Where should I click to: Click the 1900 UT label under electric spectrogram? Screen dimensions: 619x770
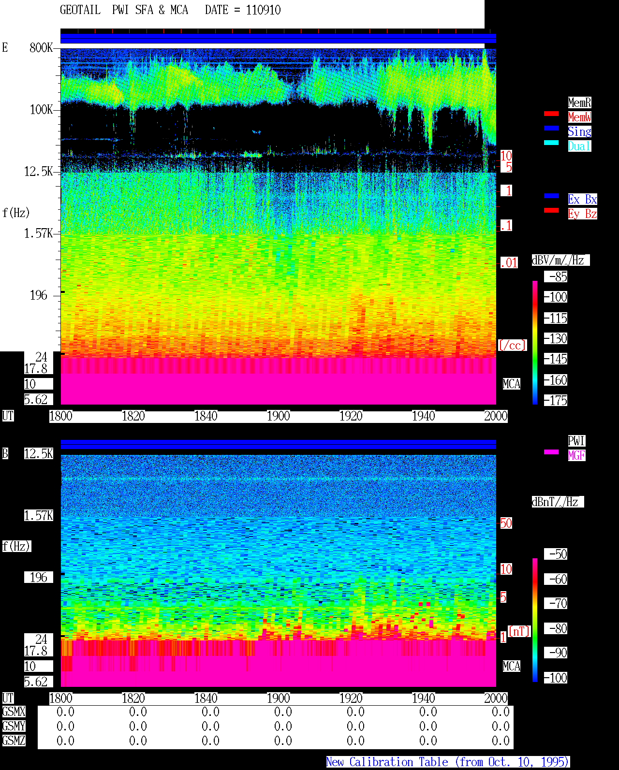(279, 416)
